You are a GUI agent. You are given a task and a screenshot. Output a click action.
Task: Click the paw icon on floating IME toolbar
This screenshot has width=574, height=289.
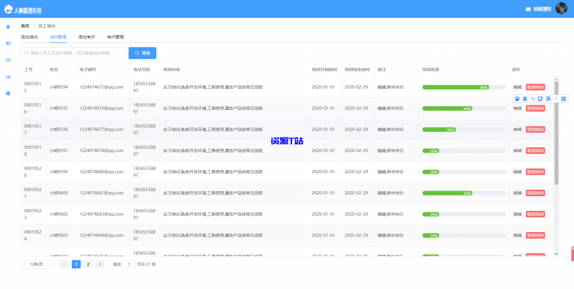click(x=517, y=98)
